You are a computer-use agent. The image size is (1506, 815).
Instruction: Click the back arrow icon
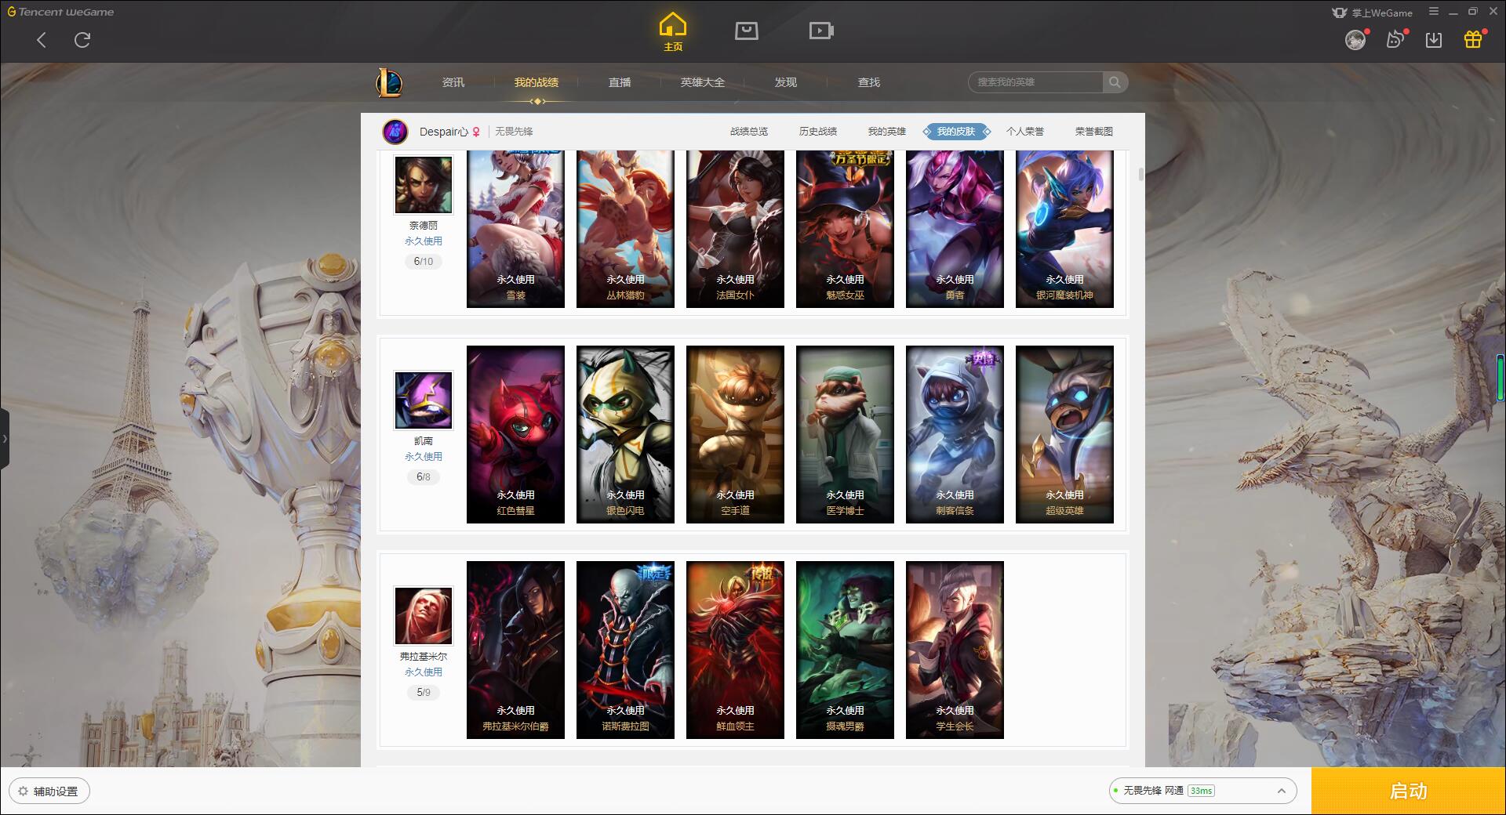click(42, 40)
